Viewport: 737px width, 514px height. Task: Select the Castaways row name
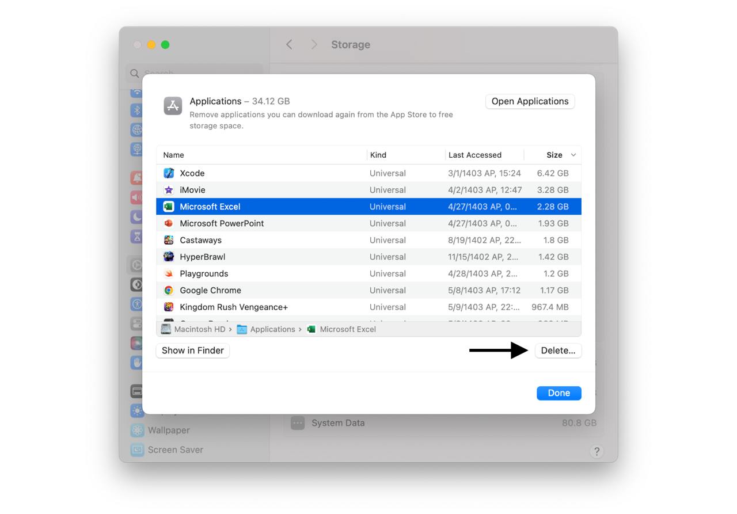pyautogui.click(x=200, y=240)
